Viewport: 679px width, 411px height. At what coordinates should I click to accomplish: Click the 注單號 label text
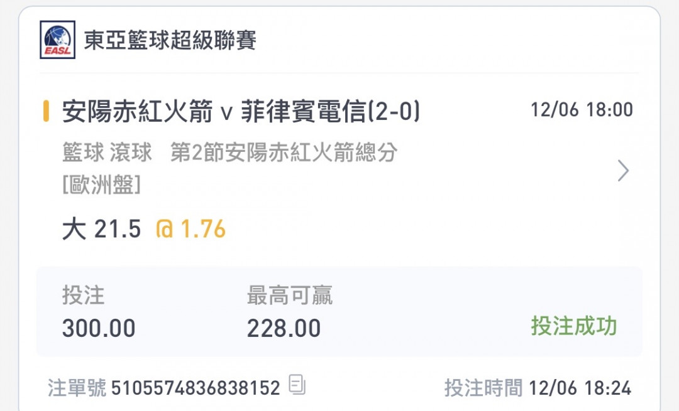tap(77, 388)
